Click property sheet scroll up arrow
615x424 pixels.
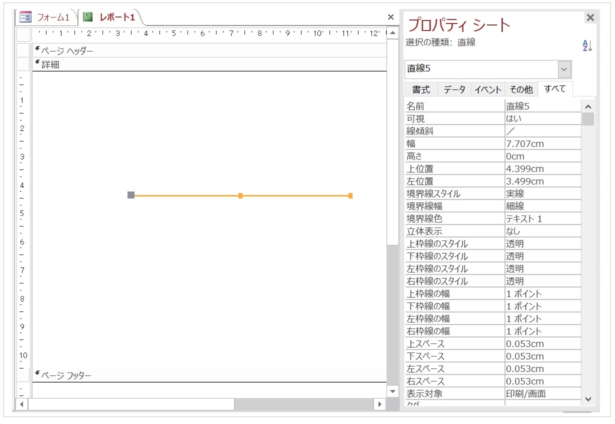pos(588,106)
